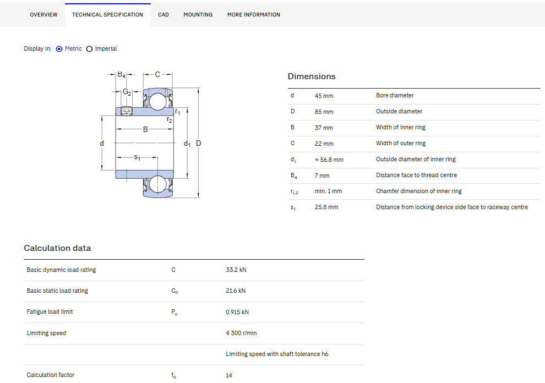Click the Calculation factor label

(x=51, y=375)
